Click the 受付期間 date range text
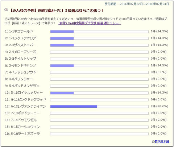 click(137, 4)
